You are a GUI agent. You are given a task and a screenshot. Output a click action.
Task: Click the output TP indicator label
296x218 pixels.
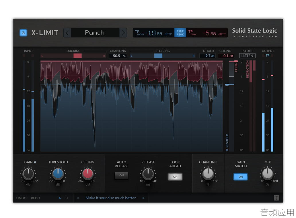[x=268, y=56]
